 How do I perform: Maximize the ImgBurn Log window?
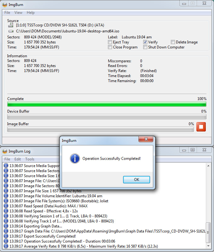click(193, 150)
